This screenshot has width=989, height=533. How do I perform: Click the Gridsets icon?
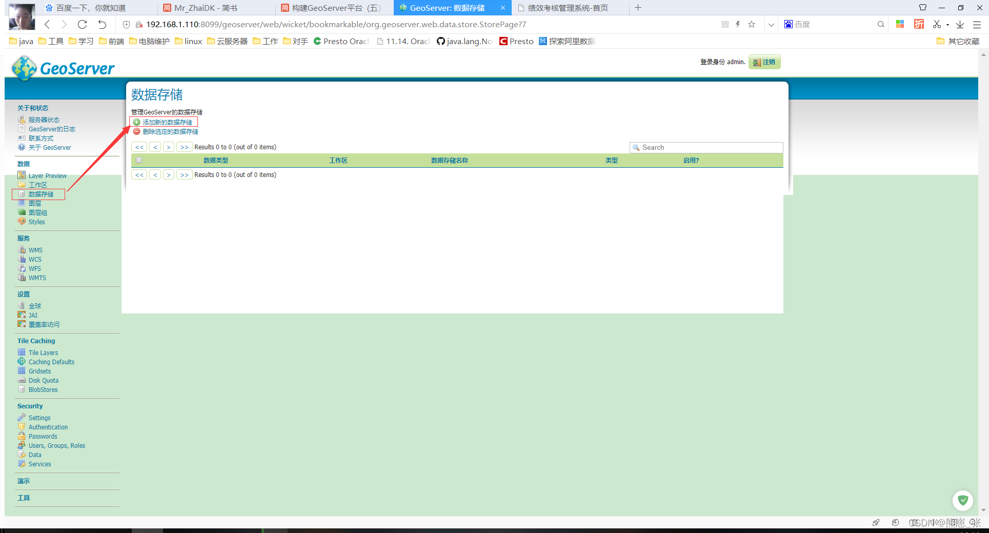pyautogui.click(x=22, y=371)
